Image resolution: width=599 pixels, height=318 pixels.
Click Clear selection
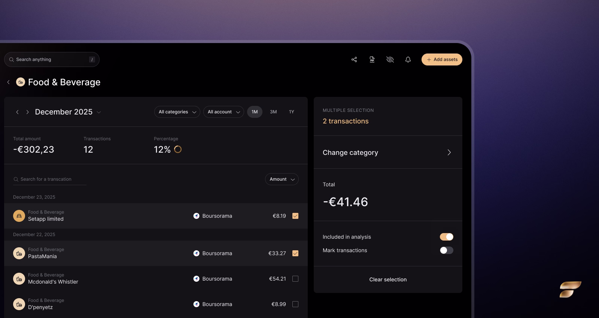point(388,279)
